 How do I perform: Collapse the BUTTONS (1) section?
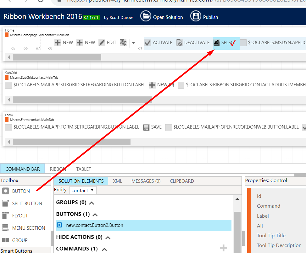pos(95,215)
